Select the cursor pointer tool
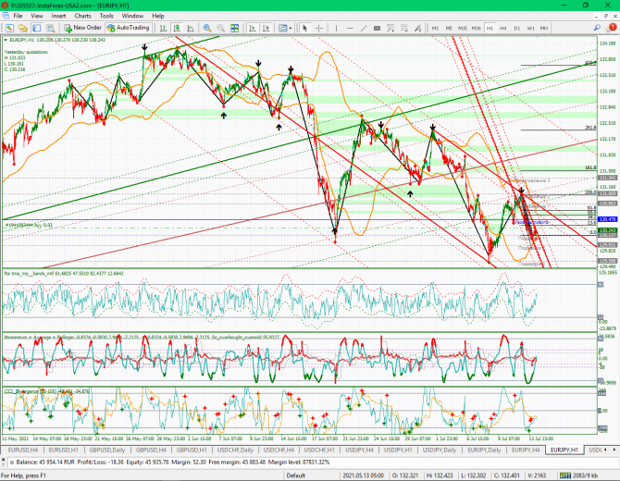This screenshot has width=620, height=481. 304,28
